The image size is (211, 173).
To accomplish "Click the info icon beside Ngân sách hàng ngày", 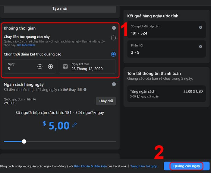I will tap(114, 84).
